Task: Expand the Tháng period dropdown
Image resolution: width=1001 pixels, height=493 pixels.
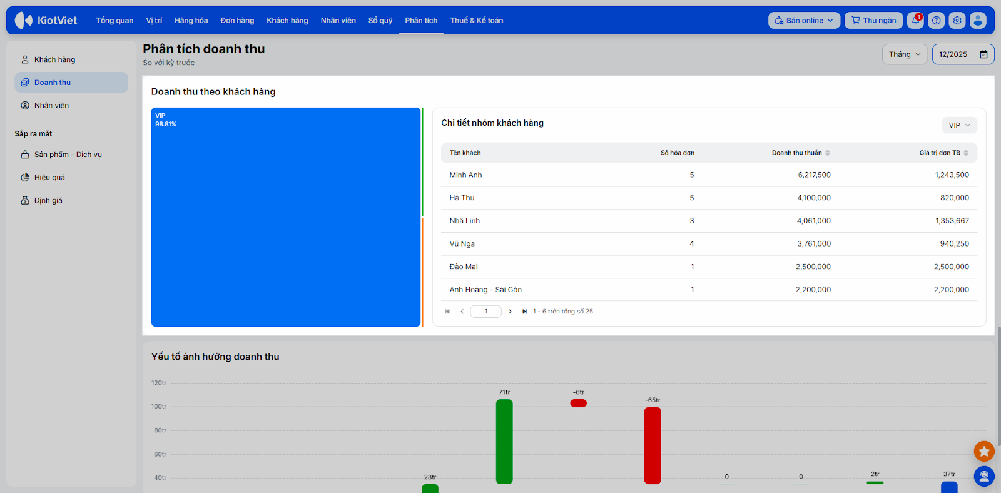Action: click(905, 54)
